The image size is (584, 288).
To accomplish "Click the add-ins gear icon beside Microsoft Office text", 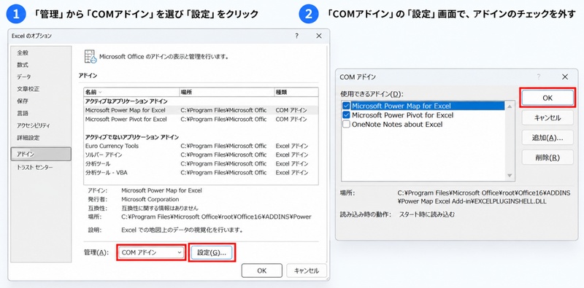I will coord(90,57).
